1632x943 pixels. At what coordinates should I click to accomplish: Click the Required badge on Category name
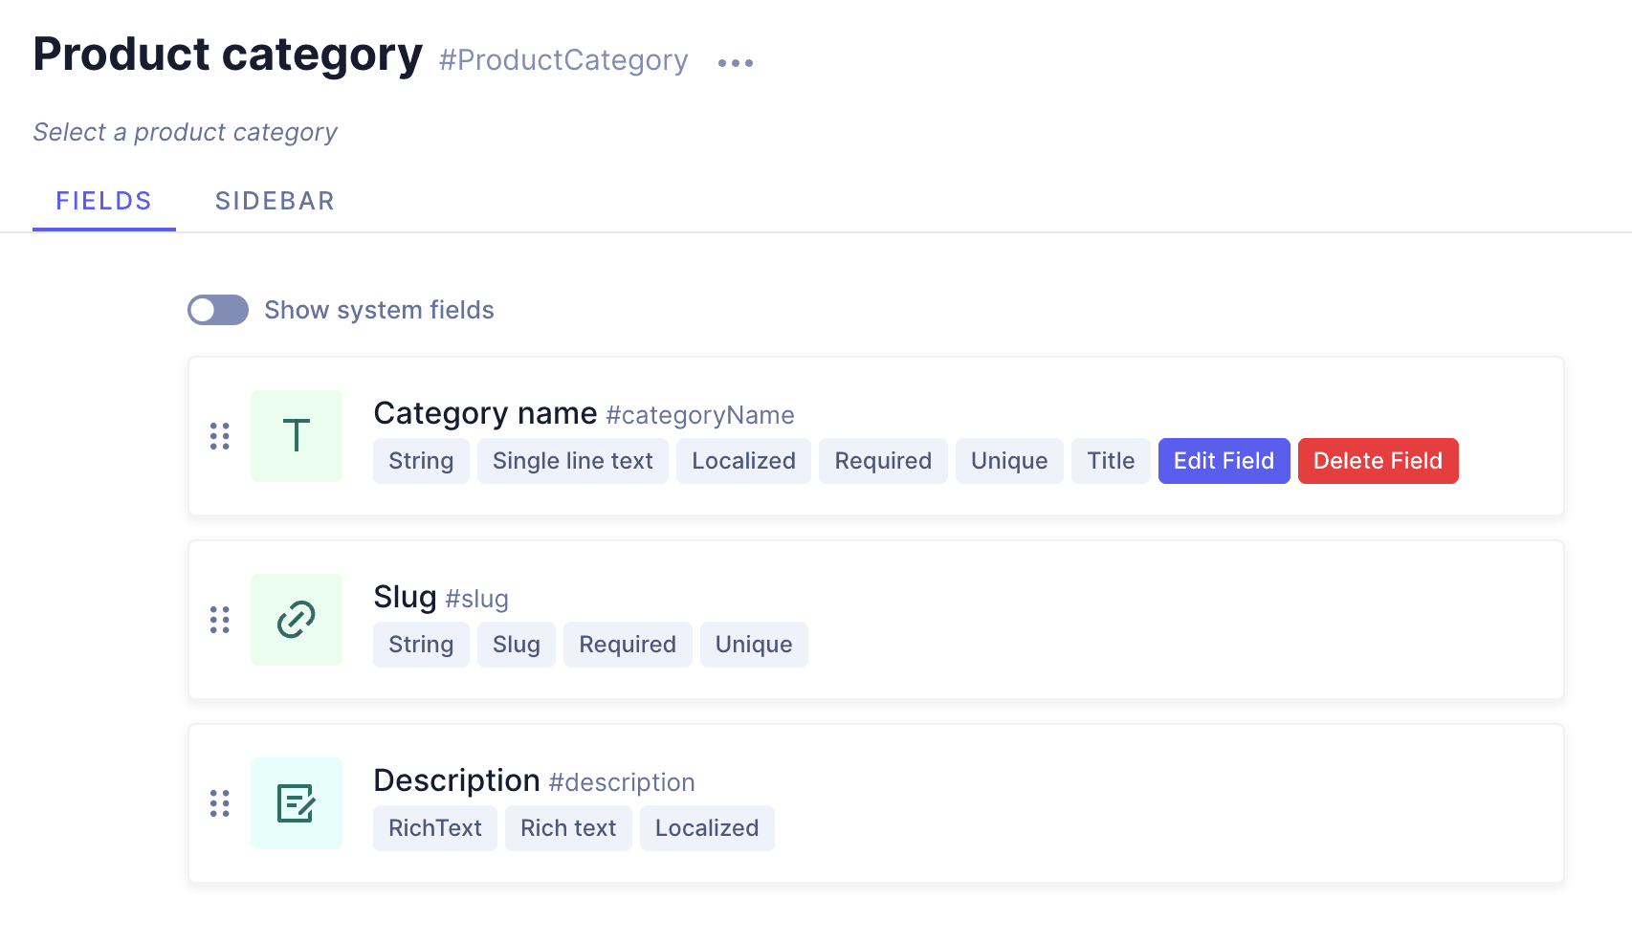(x=883, y=460)
